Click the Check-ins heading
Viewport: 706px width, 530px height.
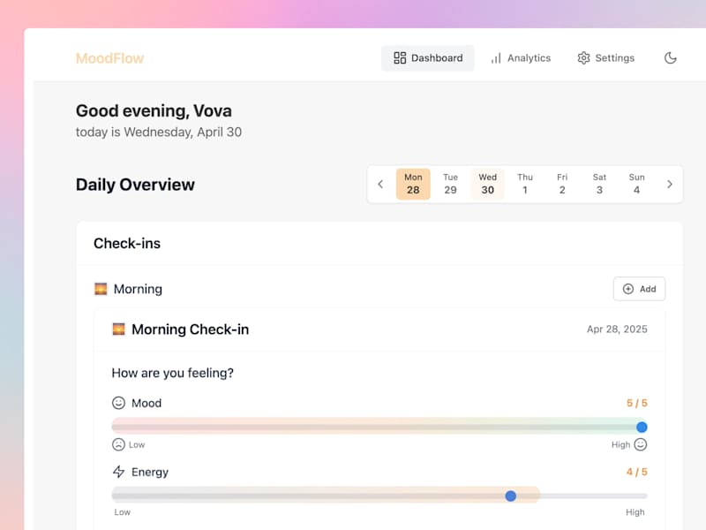coord(127,244)
